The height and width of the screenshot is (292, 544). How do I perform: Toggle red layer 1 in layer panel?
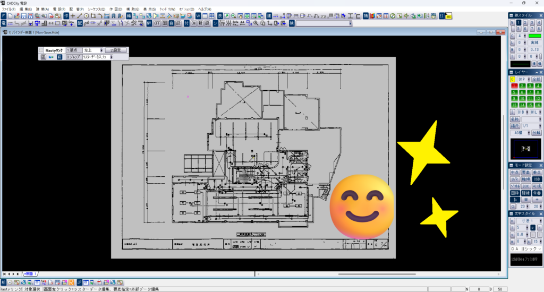click(514, 85)
